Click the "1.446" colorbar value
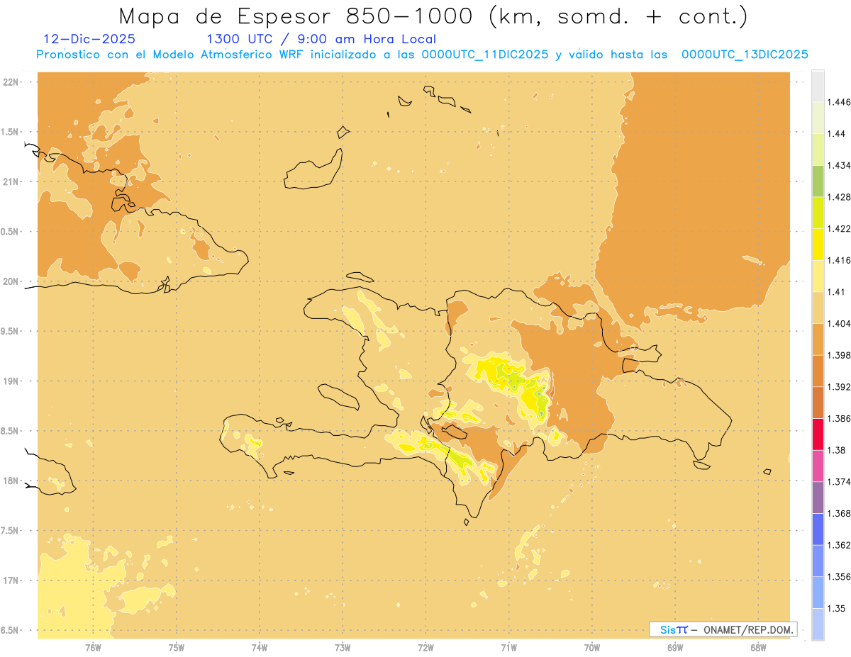This screenshot has height=657, width=851. (x=839, y=102)
